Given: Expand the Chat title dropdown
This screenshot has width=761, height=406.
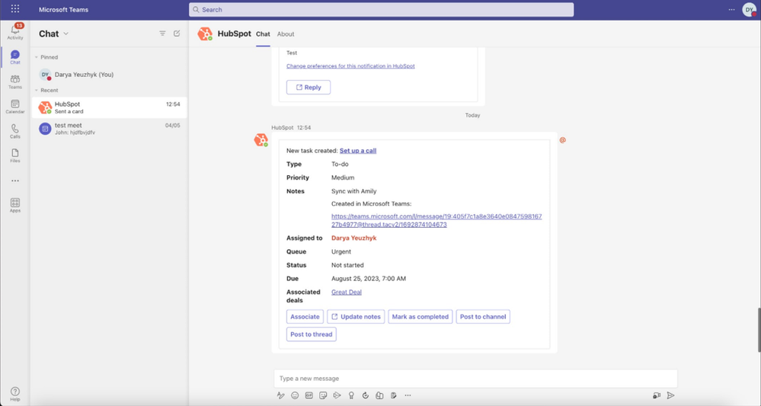Looking at the screenshot, I should (66, 34).
